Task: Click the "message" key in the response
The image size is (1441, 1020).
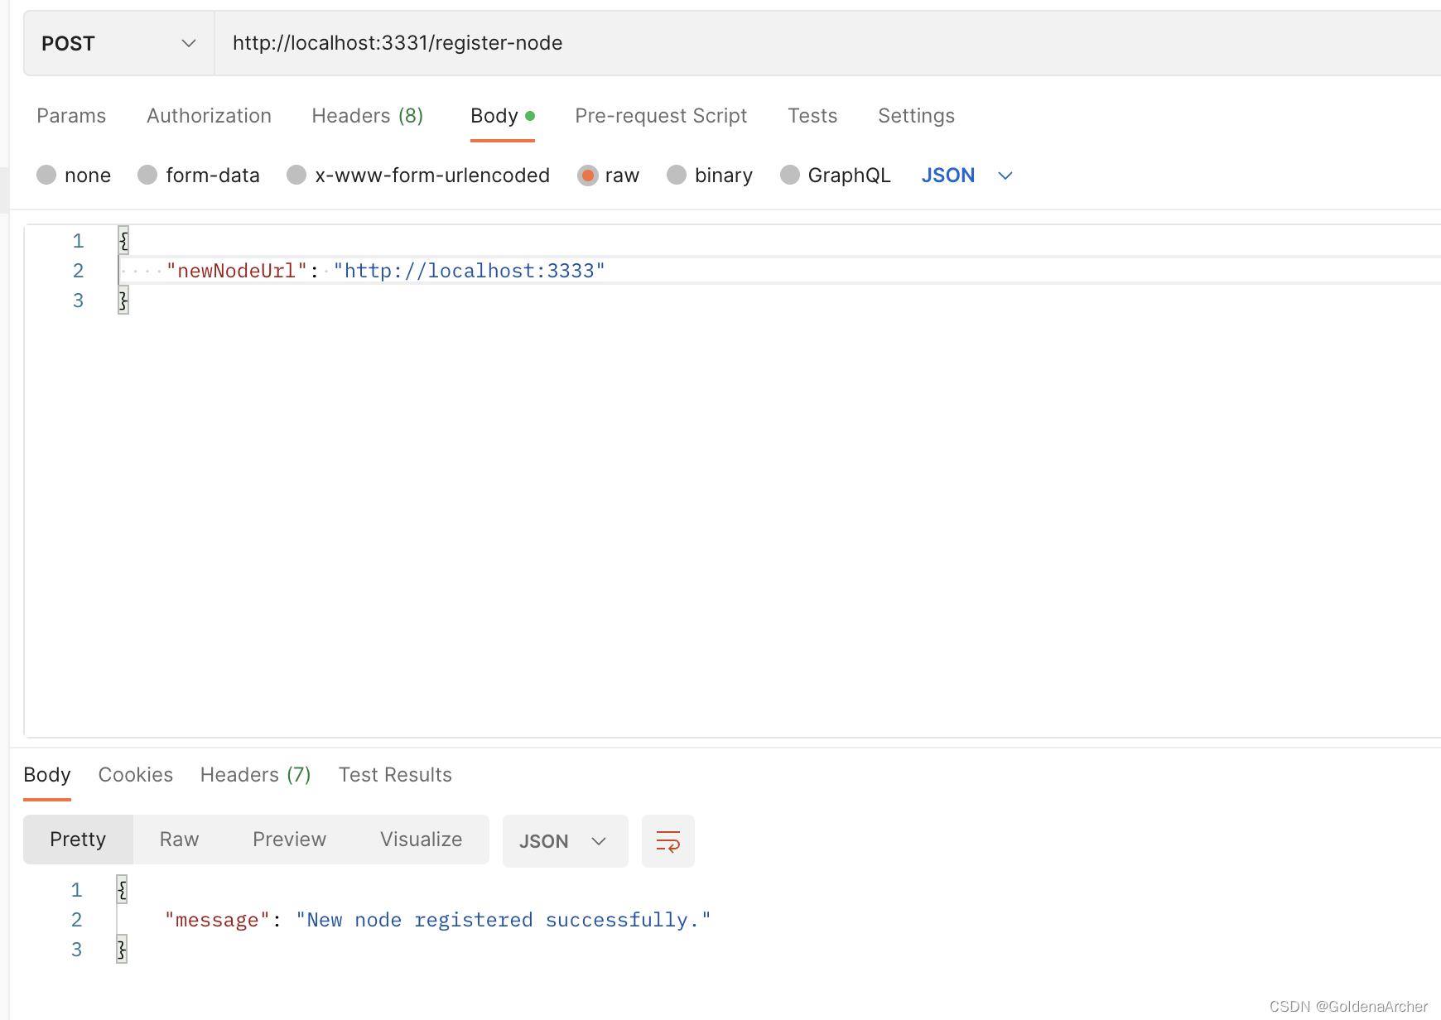Action: (218, 920)
